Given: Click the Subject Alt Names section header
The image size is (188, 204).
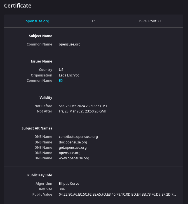Looking at the screenshot, I should [37, 128].
